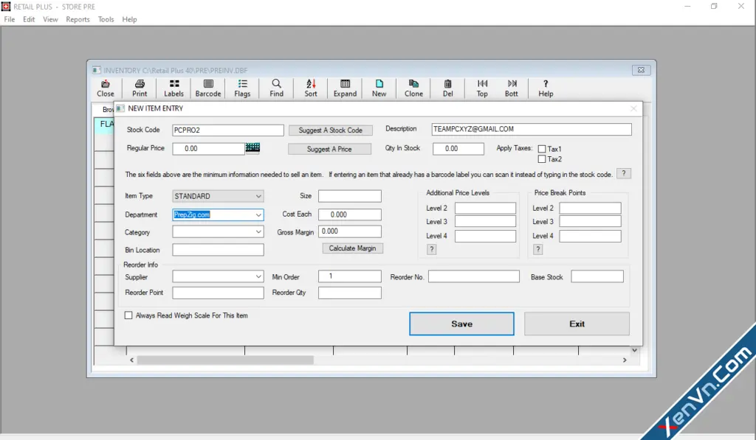Click the Close toolbar icon in Inventory window

coord(105,88)
